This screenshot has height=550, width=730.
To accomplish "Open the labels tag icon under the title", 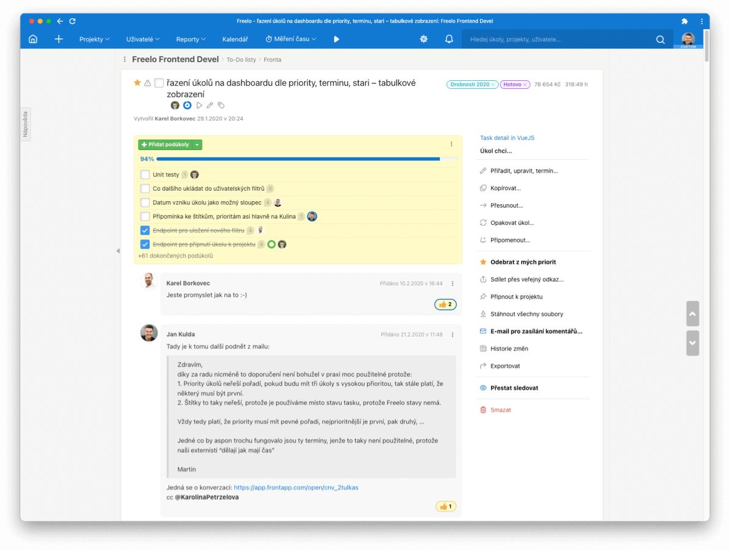I will point(221,106).
